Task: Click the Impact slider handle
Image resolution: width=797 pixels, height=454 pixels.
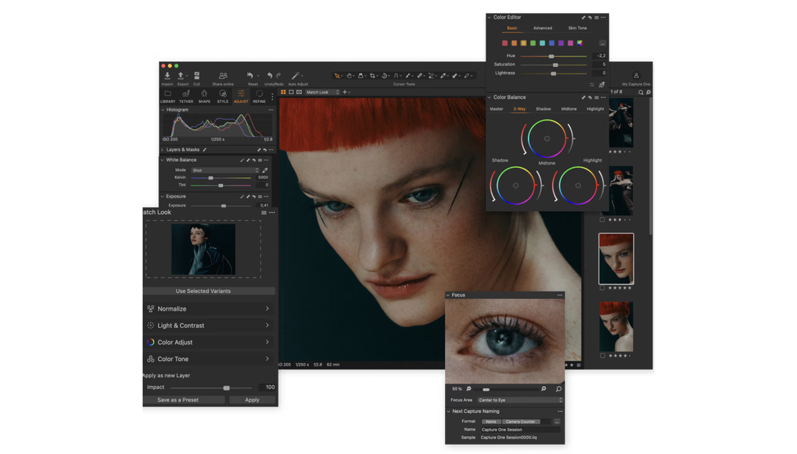Action: coord(226,388)
